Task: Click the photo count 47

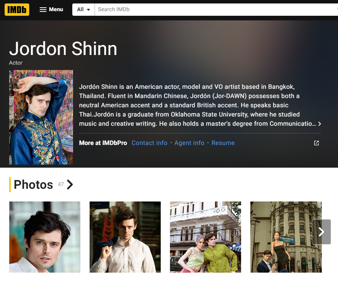Action: tap(61, 184)
